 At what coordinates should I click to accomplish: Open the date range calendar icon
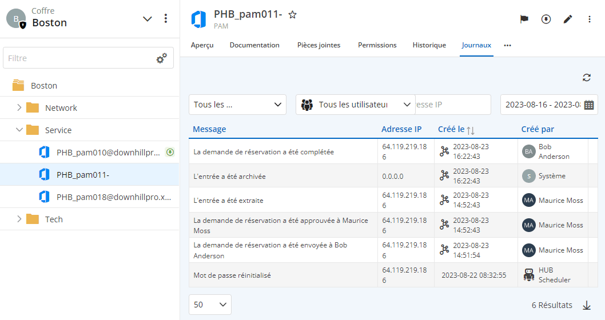pyautogui.click(x=589, y=105)
